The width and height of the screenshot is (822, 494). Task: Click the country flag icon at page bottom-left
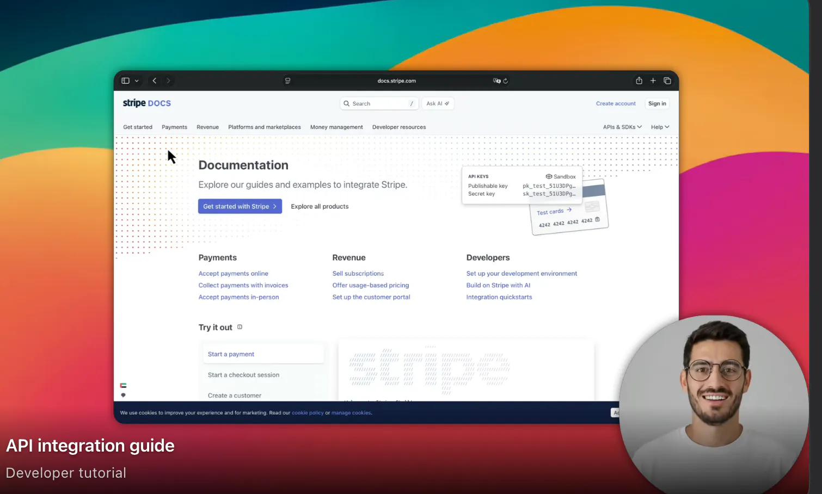pyautogui.click(x=123, y=385)
